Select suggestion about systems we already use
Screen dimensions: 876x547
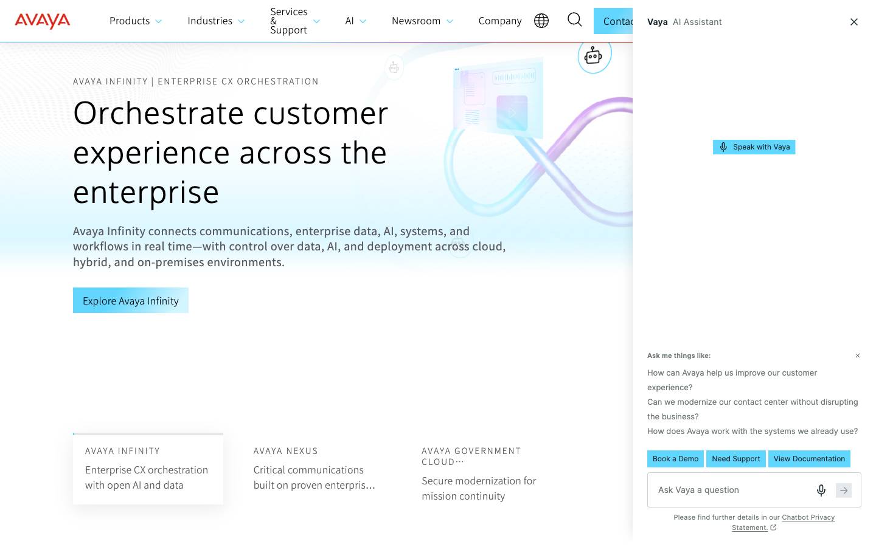(x=753, y=431)
